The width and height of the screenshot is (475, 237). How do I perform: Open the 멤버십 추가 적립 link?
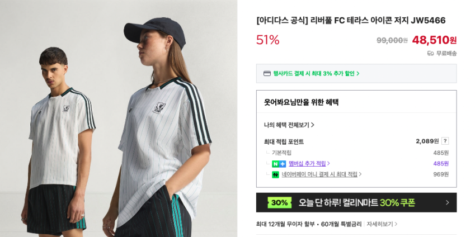tap(309, 164)
